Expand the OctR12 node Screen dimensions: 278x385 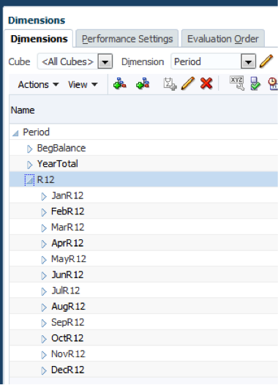tap(44, 339)
